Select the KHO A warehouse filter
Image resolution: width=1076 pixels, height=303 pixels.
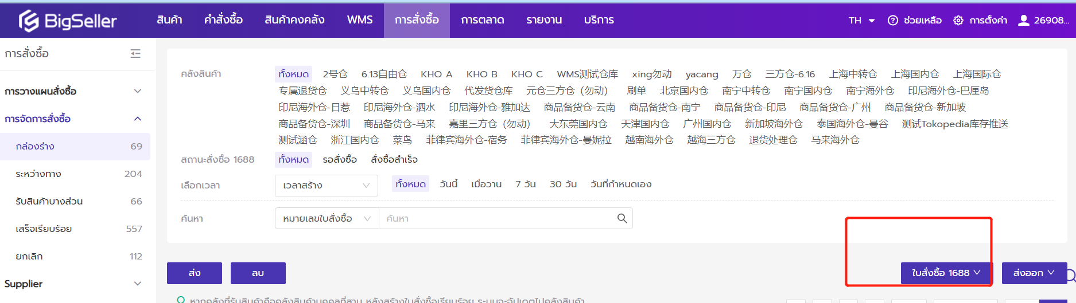[x=436, y=74]
